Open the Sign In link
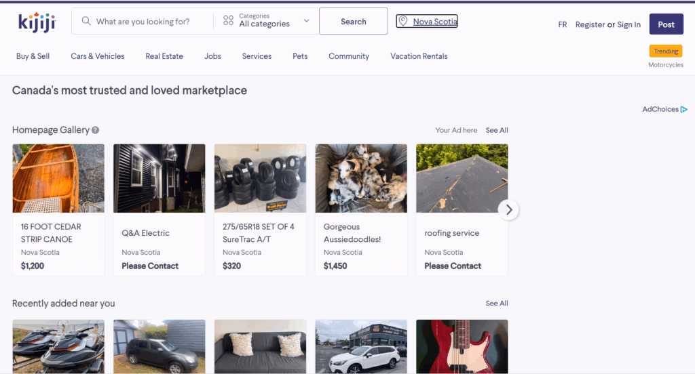The image size is (695, 374). 628,25
